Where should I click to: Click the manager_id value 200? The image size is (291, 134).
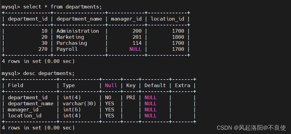[137, 31]
